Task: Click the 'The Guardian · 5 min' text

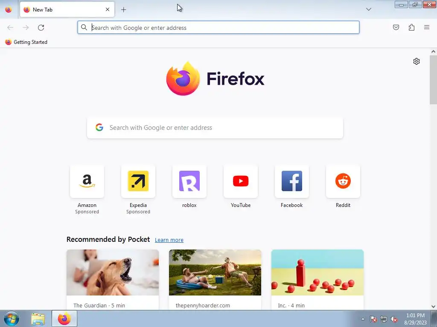Action: pyautogui.click(x=99, y=305)
